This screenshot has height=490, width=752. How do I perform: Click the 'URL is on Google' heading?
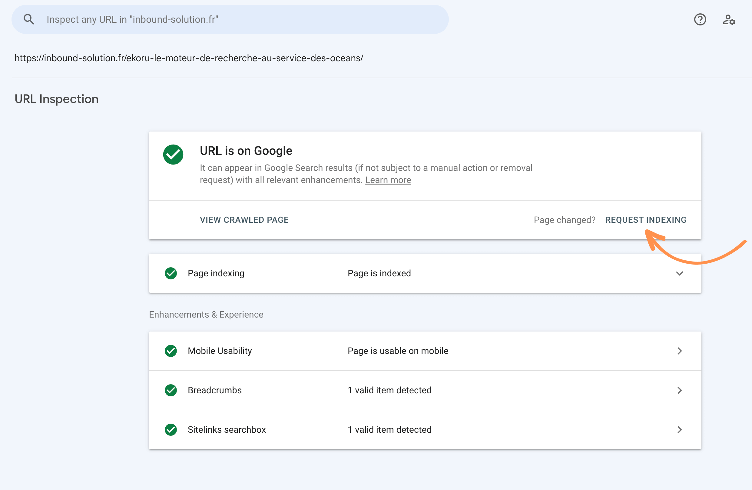pyautogui.click(x=246, y=151)
